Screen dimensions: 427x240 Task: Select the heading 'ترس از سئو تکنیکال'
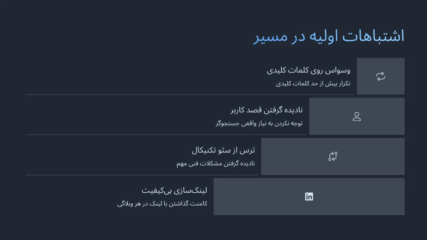tap(223, 150)
